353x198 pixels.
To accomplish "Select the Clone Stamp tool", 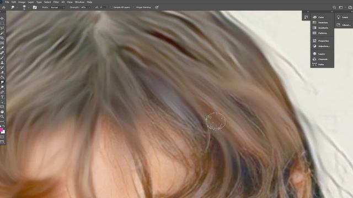I will (x=2, y=63).
